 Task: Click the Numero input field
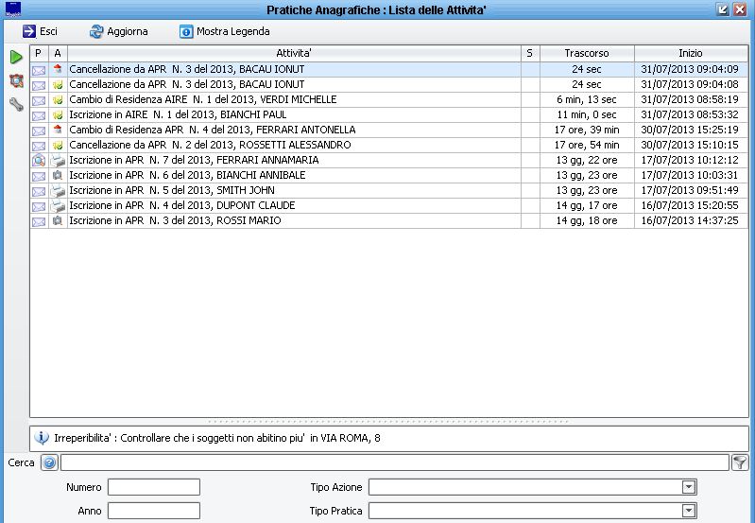(154, 487)
